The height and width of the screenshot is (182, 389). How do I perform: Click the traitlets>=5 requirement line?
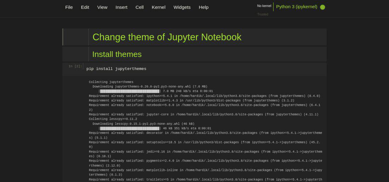tap(205, 180)
